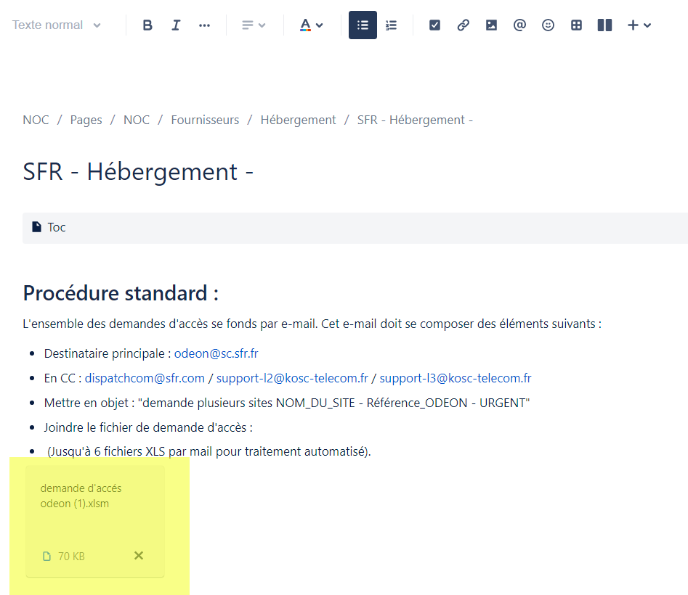Click the 'Jusqu'à 6 fichiers XLS' line
This screenshot has width=688, height=595.
(x=209, y=451)
